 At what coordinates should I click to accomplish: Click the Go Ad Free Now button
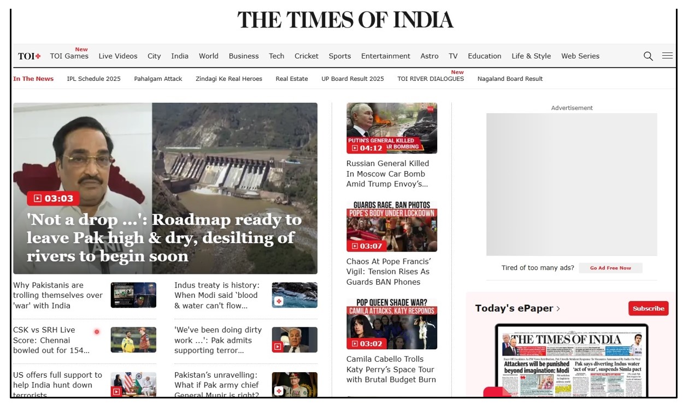610,268
